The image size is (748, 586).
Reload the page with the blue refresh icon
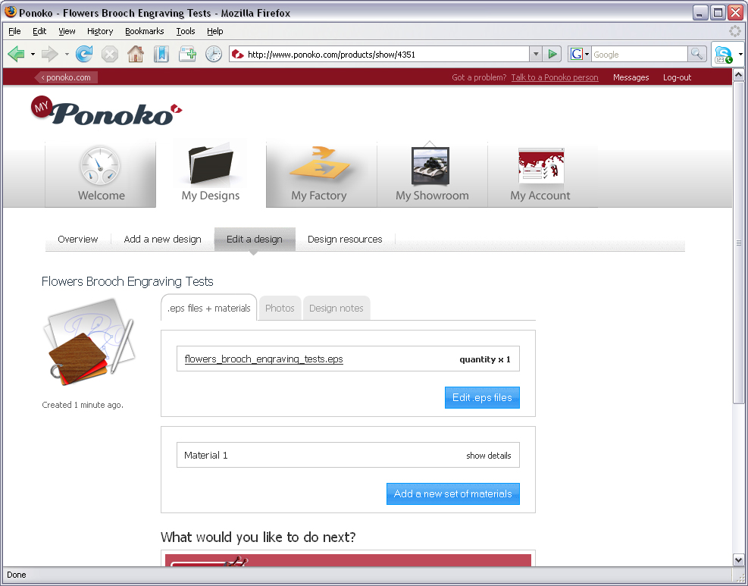point(84,54)
